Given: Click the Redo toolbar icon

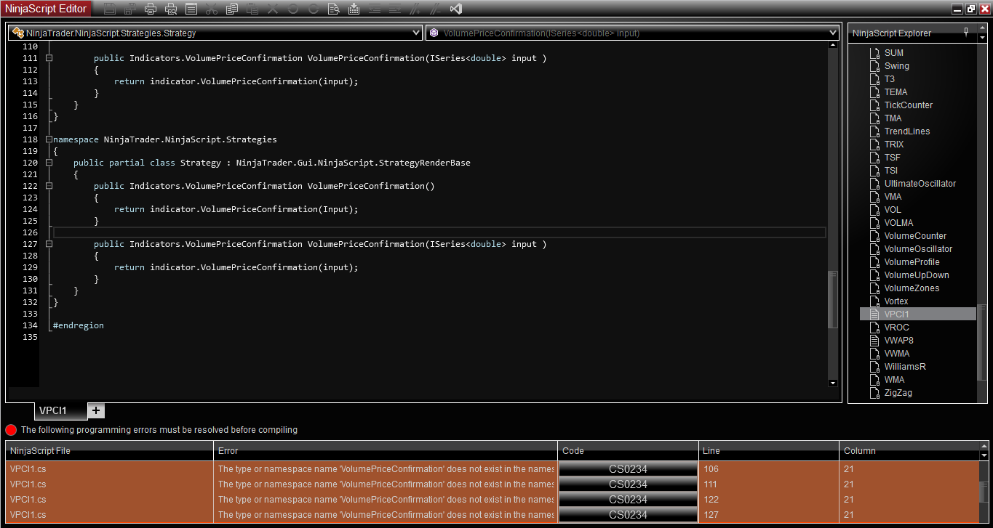Looking at the screenshot, I should (314, 9).
